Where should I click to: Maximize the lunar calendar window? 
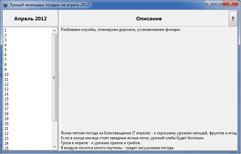pyautogui.click(x=218, y=4)
